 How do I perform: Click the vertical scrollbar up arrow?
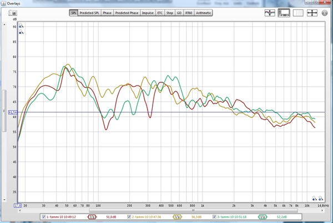pyautogui.click(x=4, y=24)
